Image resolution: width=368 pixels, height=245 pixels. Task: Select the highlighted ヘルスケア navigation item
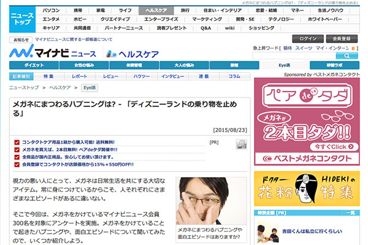pyautogui.click(x=156, y=10)
